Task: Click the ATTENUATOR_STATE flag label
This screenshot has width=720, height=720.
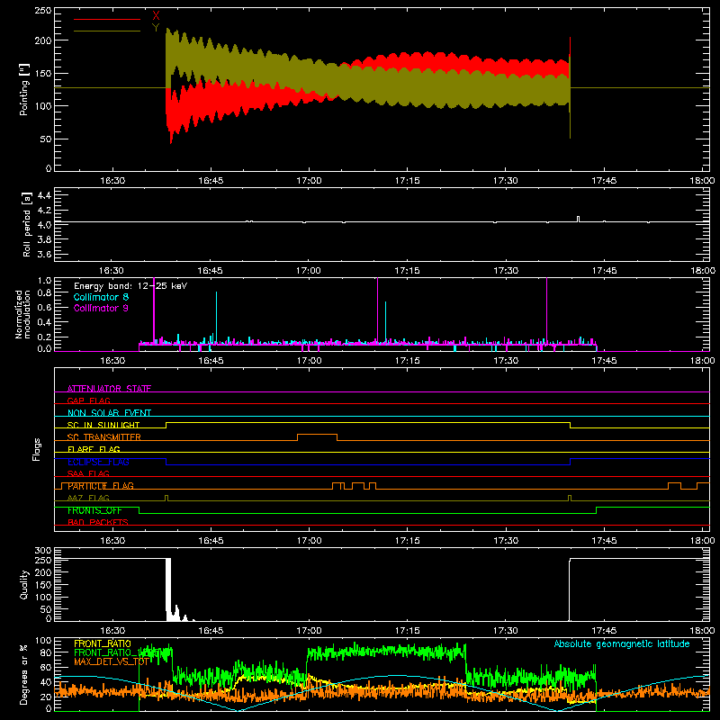Action: pos(109,389)
